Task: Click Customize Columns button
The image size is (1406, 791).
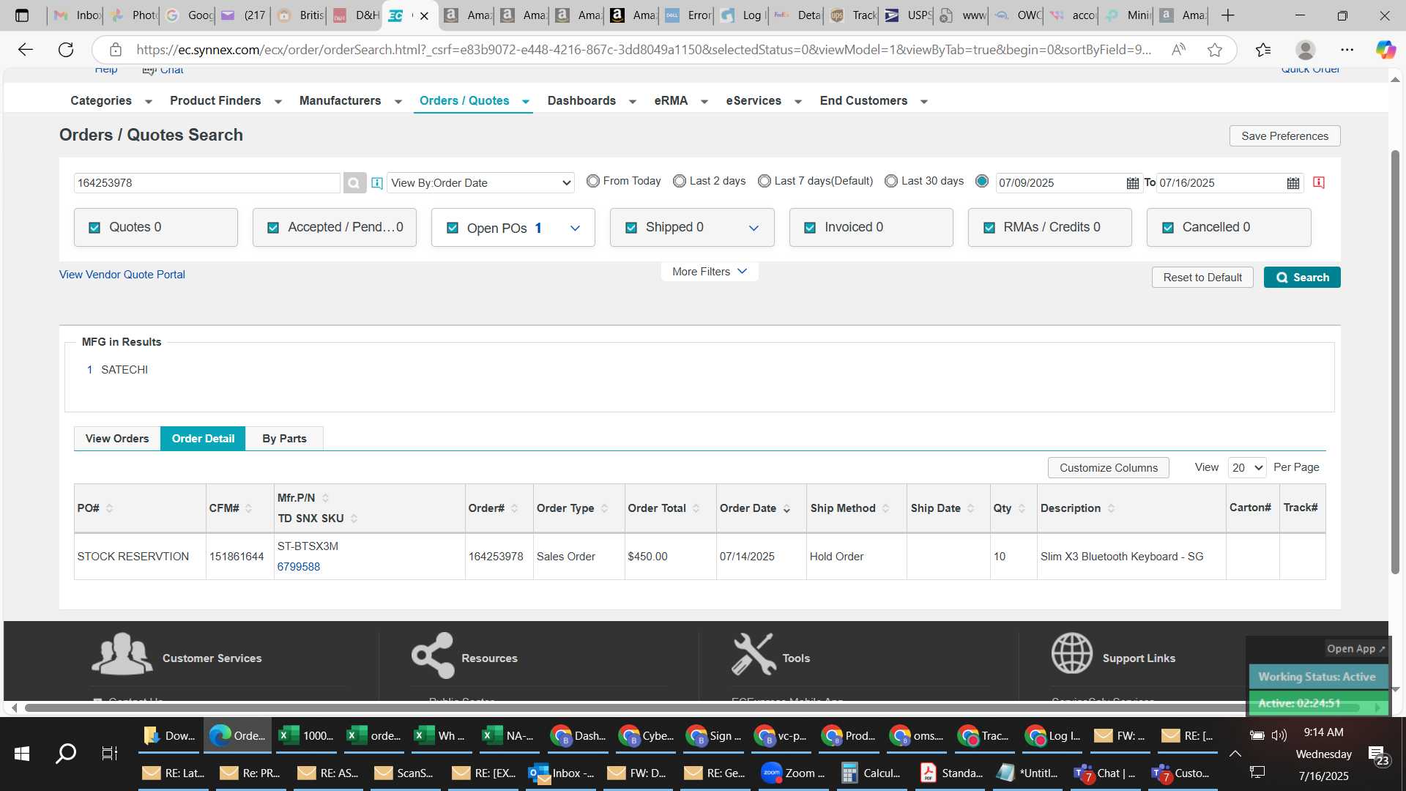Action: click(x=1108, y=468)
